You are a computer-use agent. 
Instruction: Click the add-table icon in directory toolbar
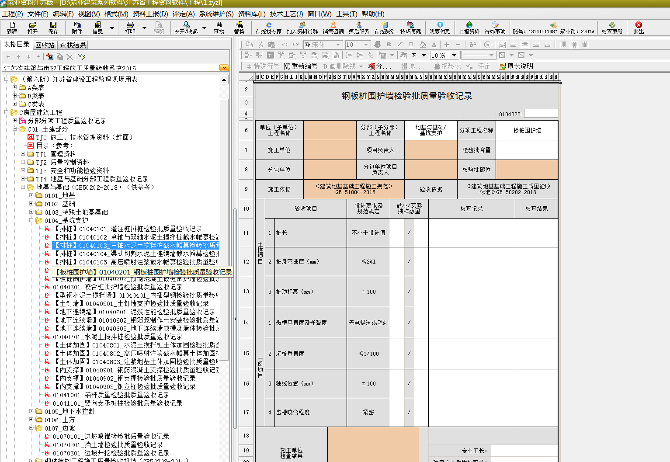[49, 57]
